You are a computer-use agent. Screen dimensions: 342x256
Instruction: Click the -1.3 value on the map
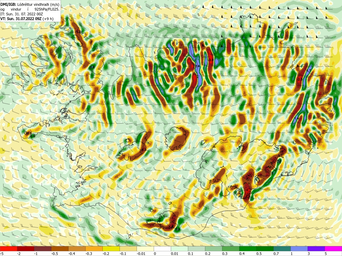coord(144,150)
